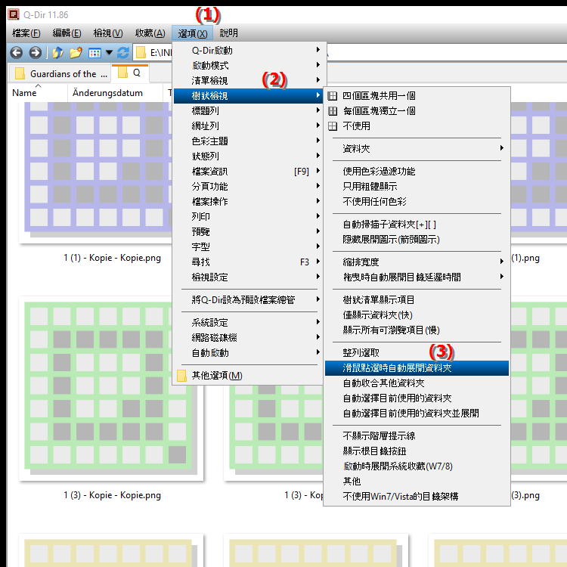Select 顯示所有可瀏覽項目(慢) option

click(x=417, y=330)
